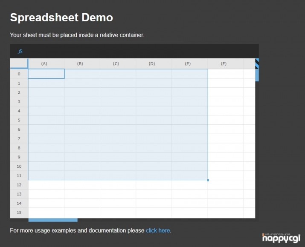Image resolution: width=305 pixels, height=247 pixels.
Task: Select column header (B)
Action: [82, 64]
